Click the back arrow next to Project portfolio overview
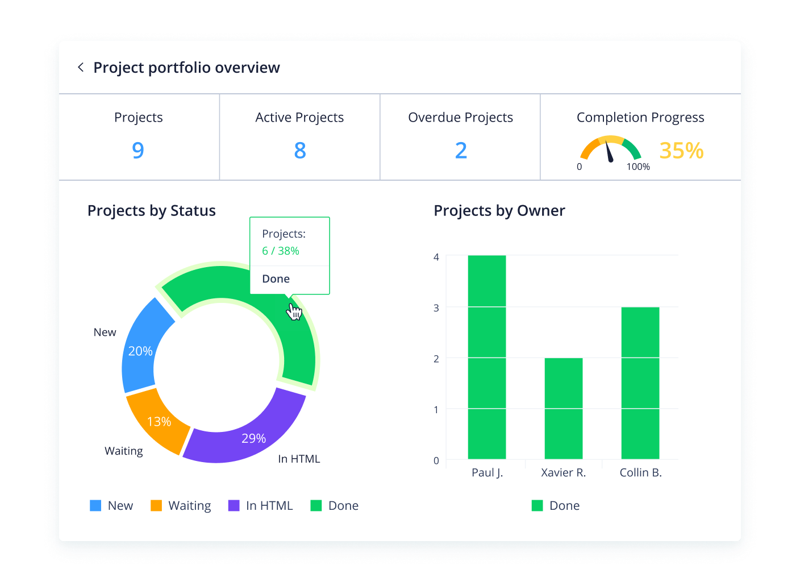The height and width of the screenshot is (582, 800). pos(81,67)
